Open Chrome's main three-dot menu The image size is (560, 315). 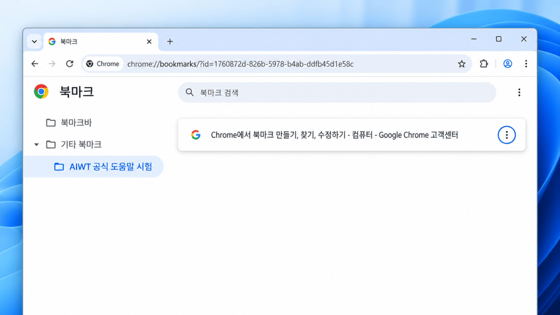[526, 63]
